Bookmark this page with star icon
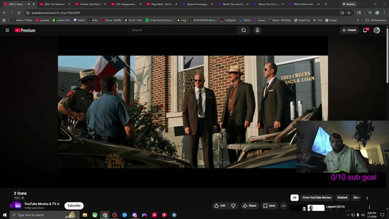 [x=349, y=13]
